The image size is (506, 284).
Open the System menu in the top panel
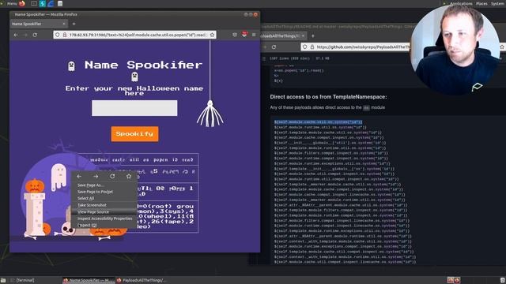(498, 3)
